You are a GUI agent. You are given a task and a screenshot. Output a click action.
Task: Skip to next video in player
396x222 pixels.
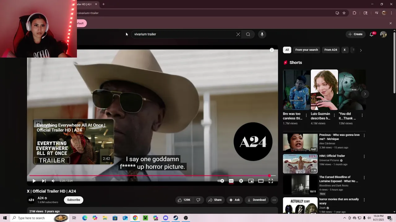(44, 181)
